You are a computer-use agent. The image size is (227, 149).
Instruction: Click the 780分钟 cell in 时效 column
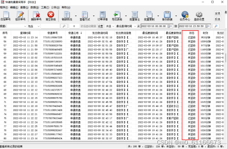click(x=206, y=106)
